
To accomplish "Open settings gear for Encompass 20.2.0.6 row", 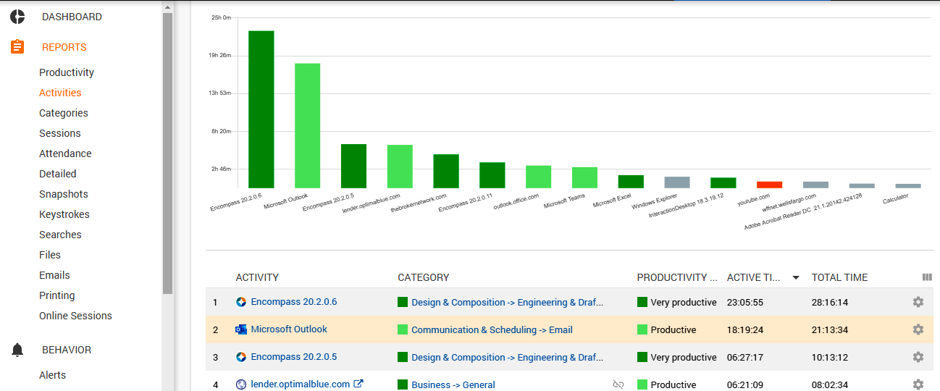I will [918, 302].
